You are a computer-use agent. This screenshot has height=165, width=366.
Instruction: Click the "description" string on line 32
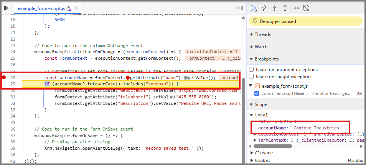pos(134,103)
